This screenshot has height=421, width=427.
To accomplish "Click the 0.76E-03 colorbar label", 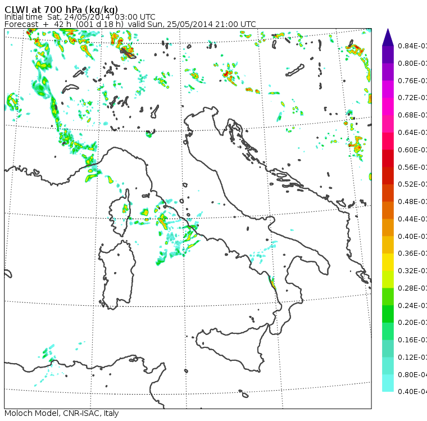I will point(412,80).
